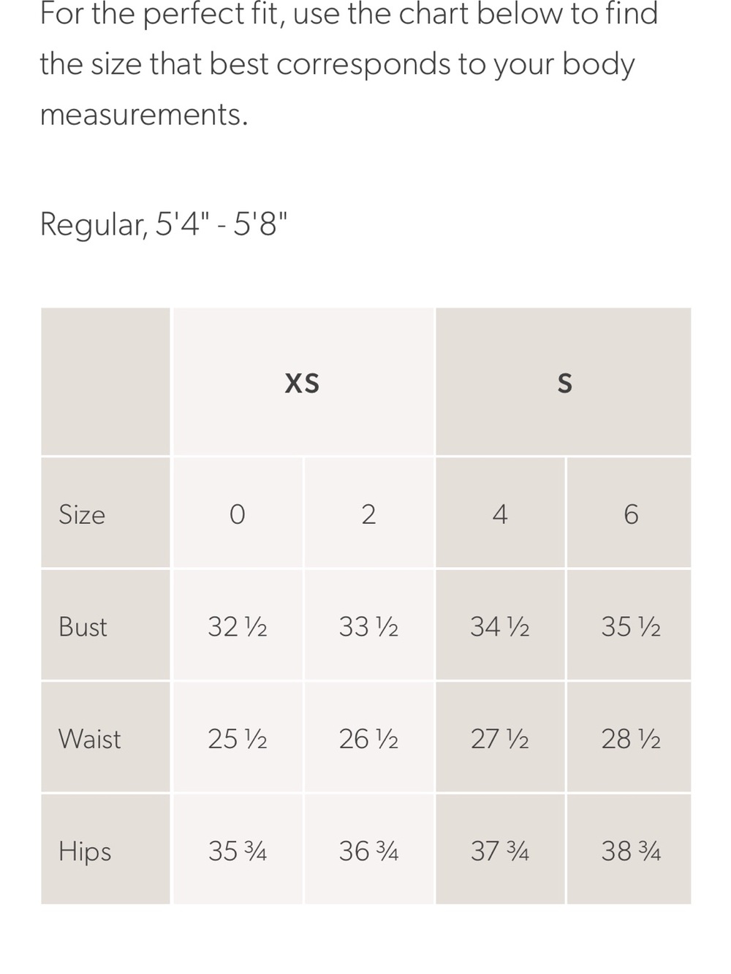Click hips measurement 35 ¾
This screenshot has width=731, height=974.
(238, 851)
